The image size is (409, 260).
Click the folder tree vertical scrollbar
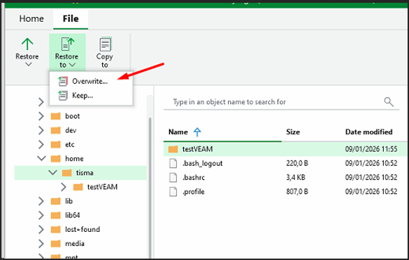[150, 188]
